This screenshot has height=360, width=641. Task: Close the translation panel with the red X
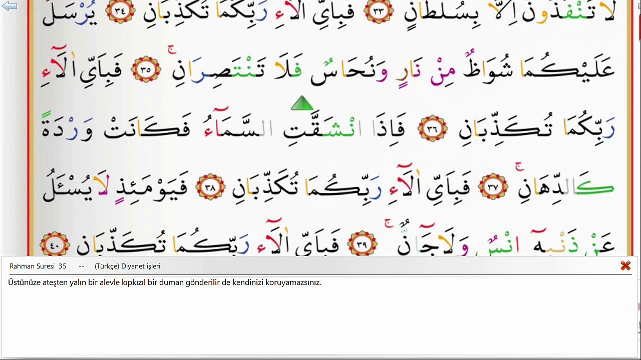(625, 266)
